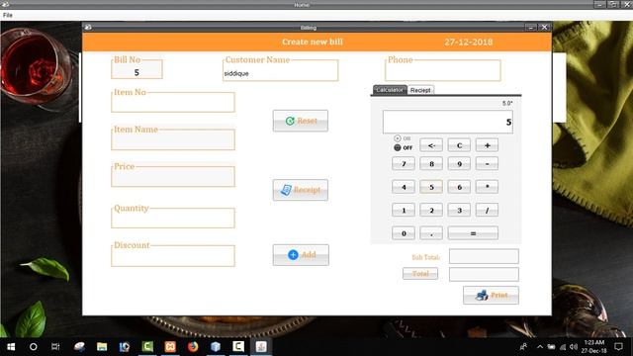Click the date 27-12-2018 in header
633x356 pixels.
(x=468, y=42)
